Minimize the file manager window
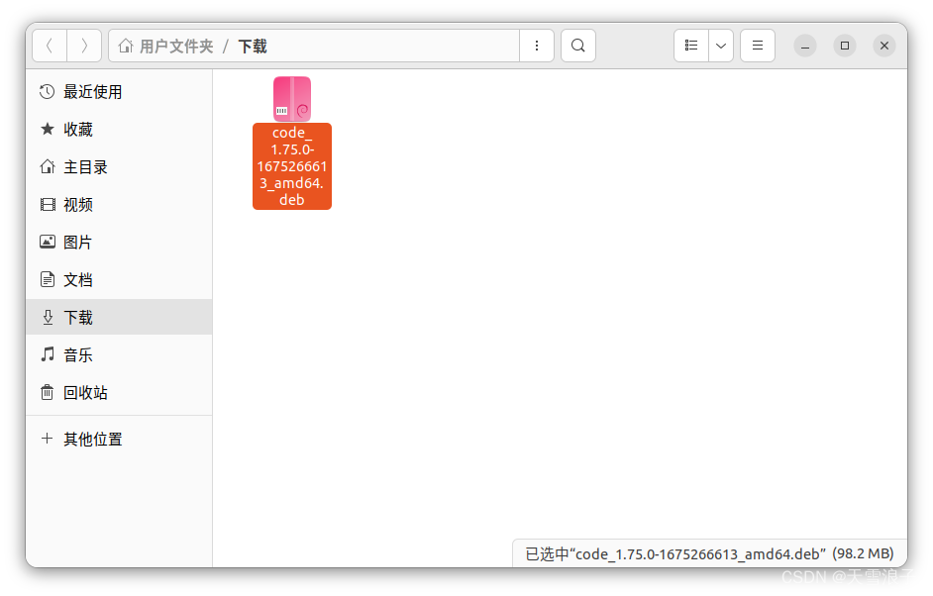 point(805,46)
